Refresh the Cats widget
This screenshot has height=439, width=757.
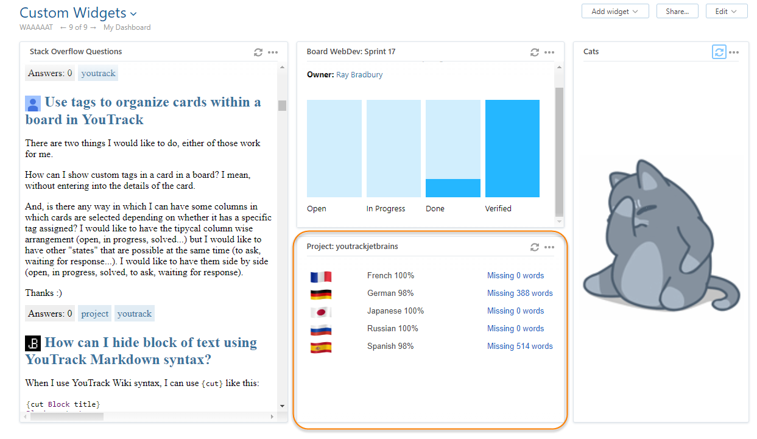click(719, 52)
